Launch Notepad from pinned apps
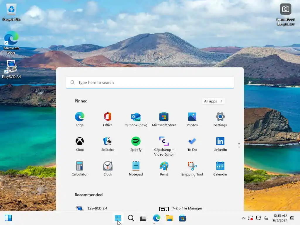The width and height of the screenshot is (300, 225). [x=136, y=169]
